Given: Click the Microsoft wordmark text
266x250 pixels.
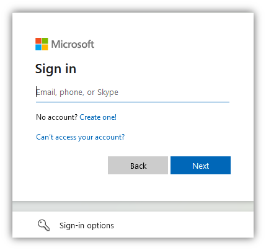Looking at the screenshot, I should tap(73, 44).
